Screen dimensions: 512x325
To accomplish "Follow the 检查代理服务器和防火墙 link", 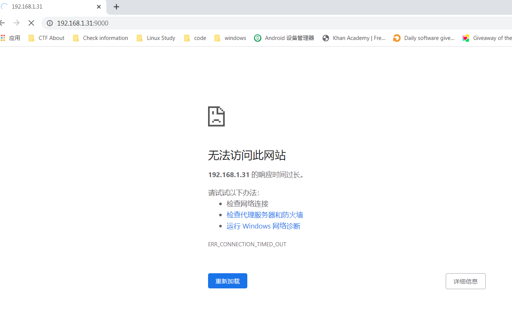I will point(265,214).
